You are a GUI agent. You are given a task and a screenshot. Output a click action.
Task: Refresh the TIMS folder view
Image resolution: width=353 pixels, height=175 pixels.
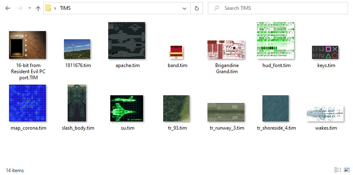(197, 8)
